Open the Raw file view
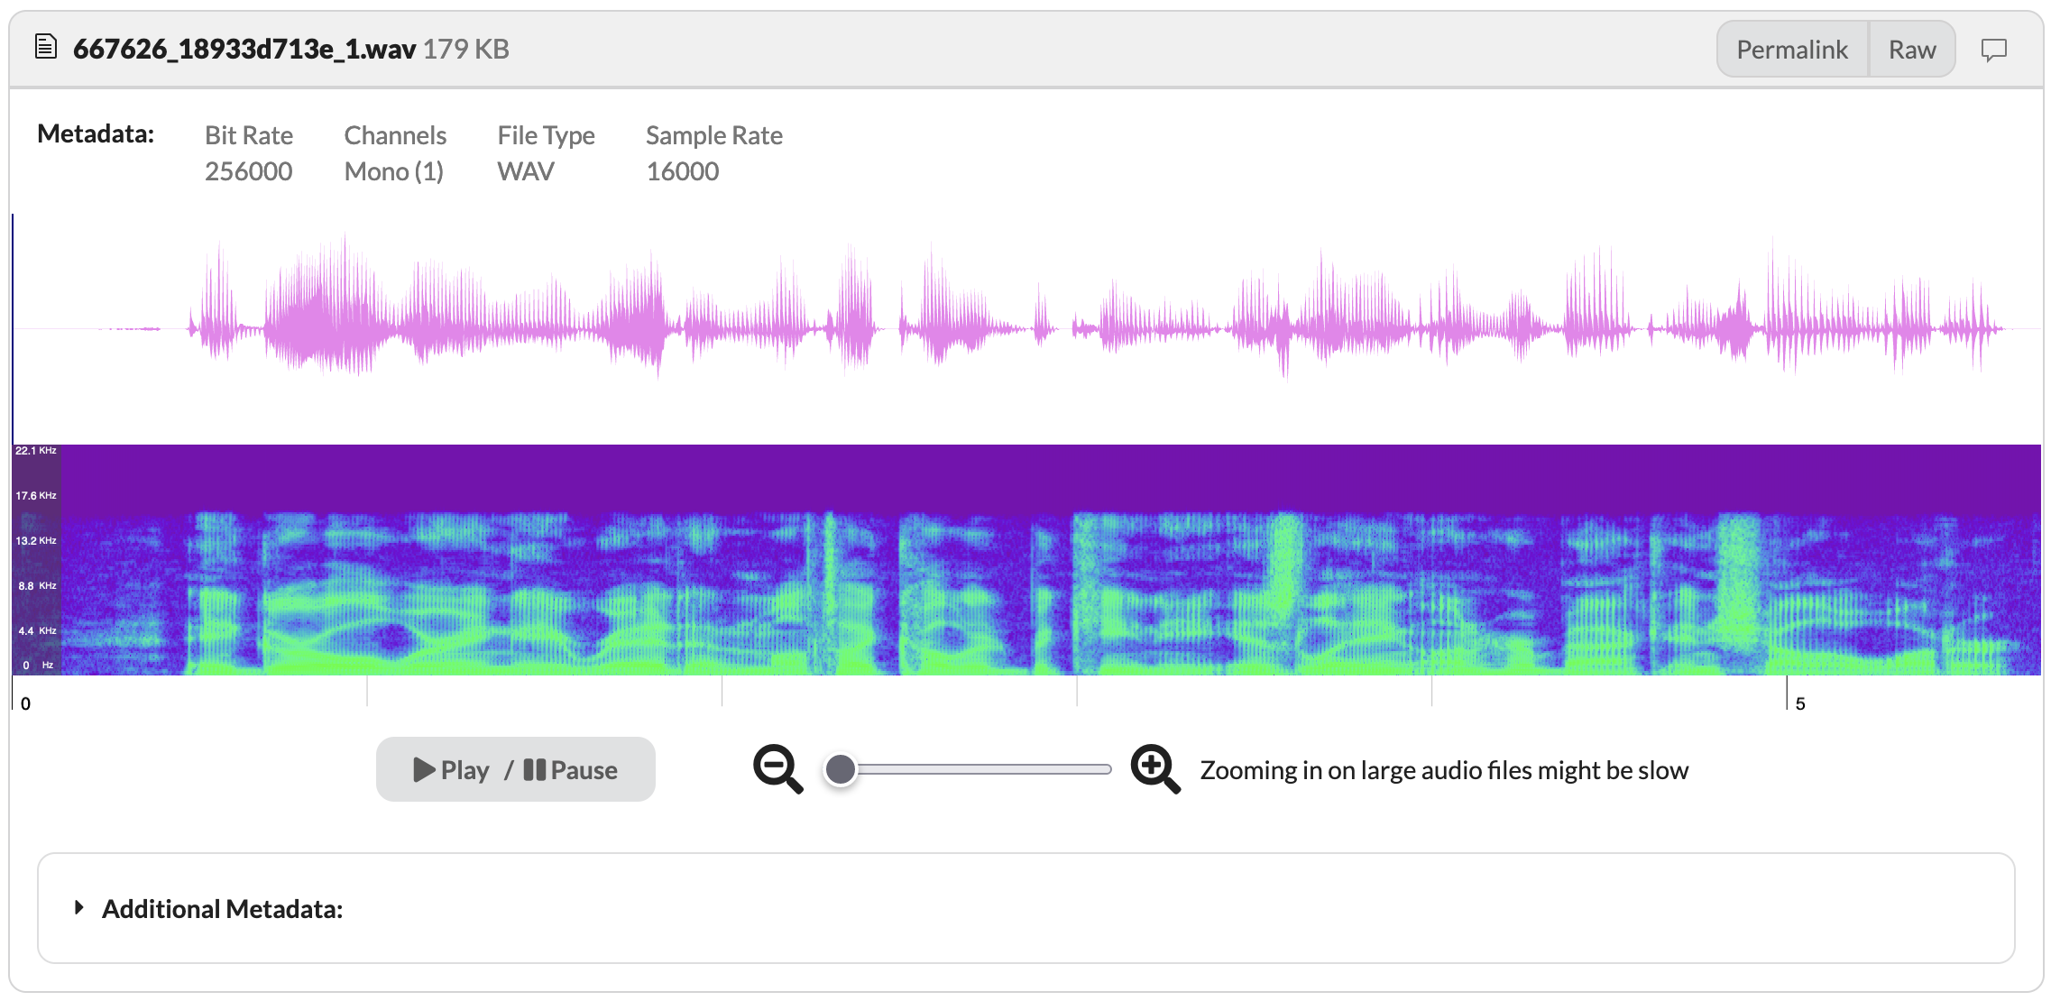The width and height of the screenshot is (2051, 1001). 1911,50
